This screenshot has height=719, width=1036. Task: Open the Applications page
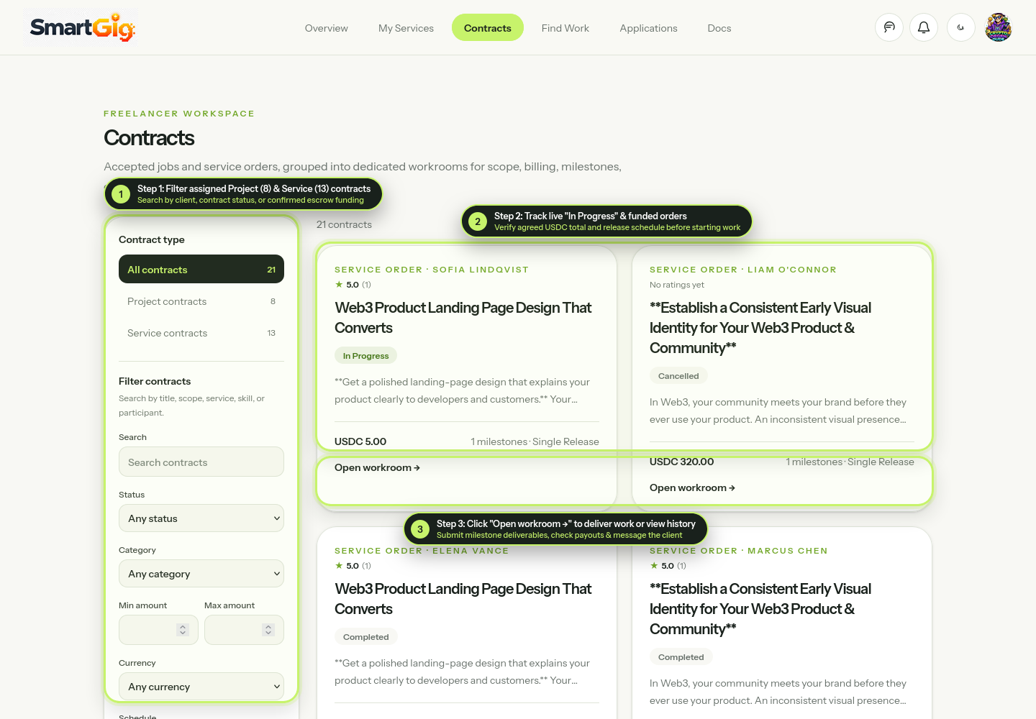[648, 28]
